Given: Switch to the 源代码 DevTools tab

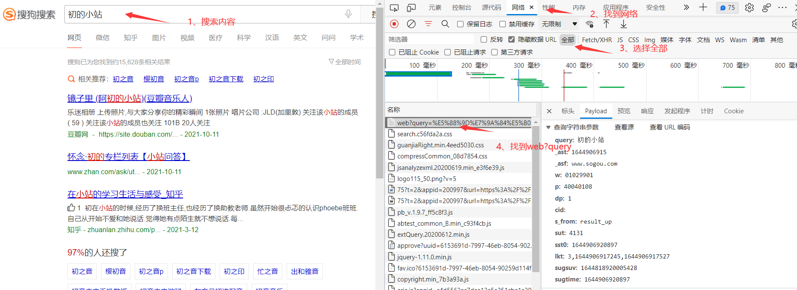Looking at the screenshot, I should click(492, 8).
